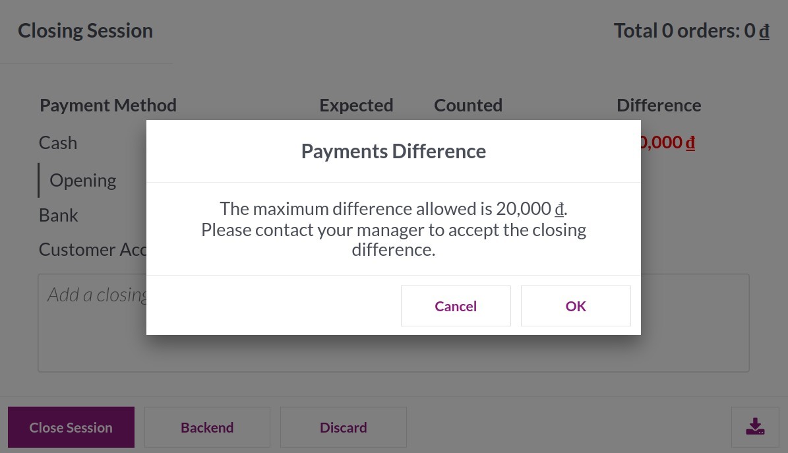Click the underlined ₫ currency link in header
The height and width of the screenshot is (453, 788).
coord(764,30)
